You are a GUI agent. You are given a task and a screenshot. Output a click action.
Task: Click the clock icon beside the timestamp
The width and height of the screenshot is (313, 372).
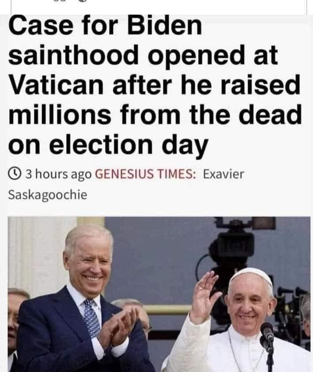(15, 174)
